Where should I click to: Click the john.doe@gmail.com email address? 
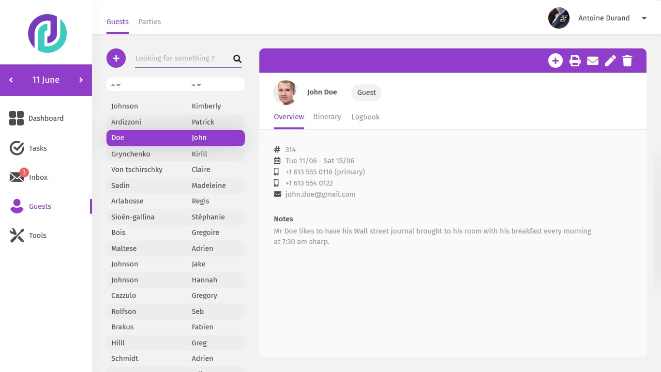coord(320,194)
